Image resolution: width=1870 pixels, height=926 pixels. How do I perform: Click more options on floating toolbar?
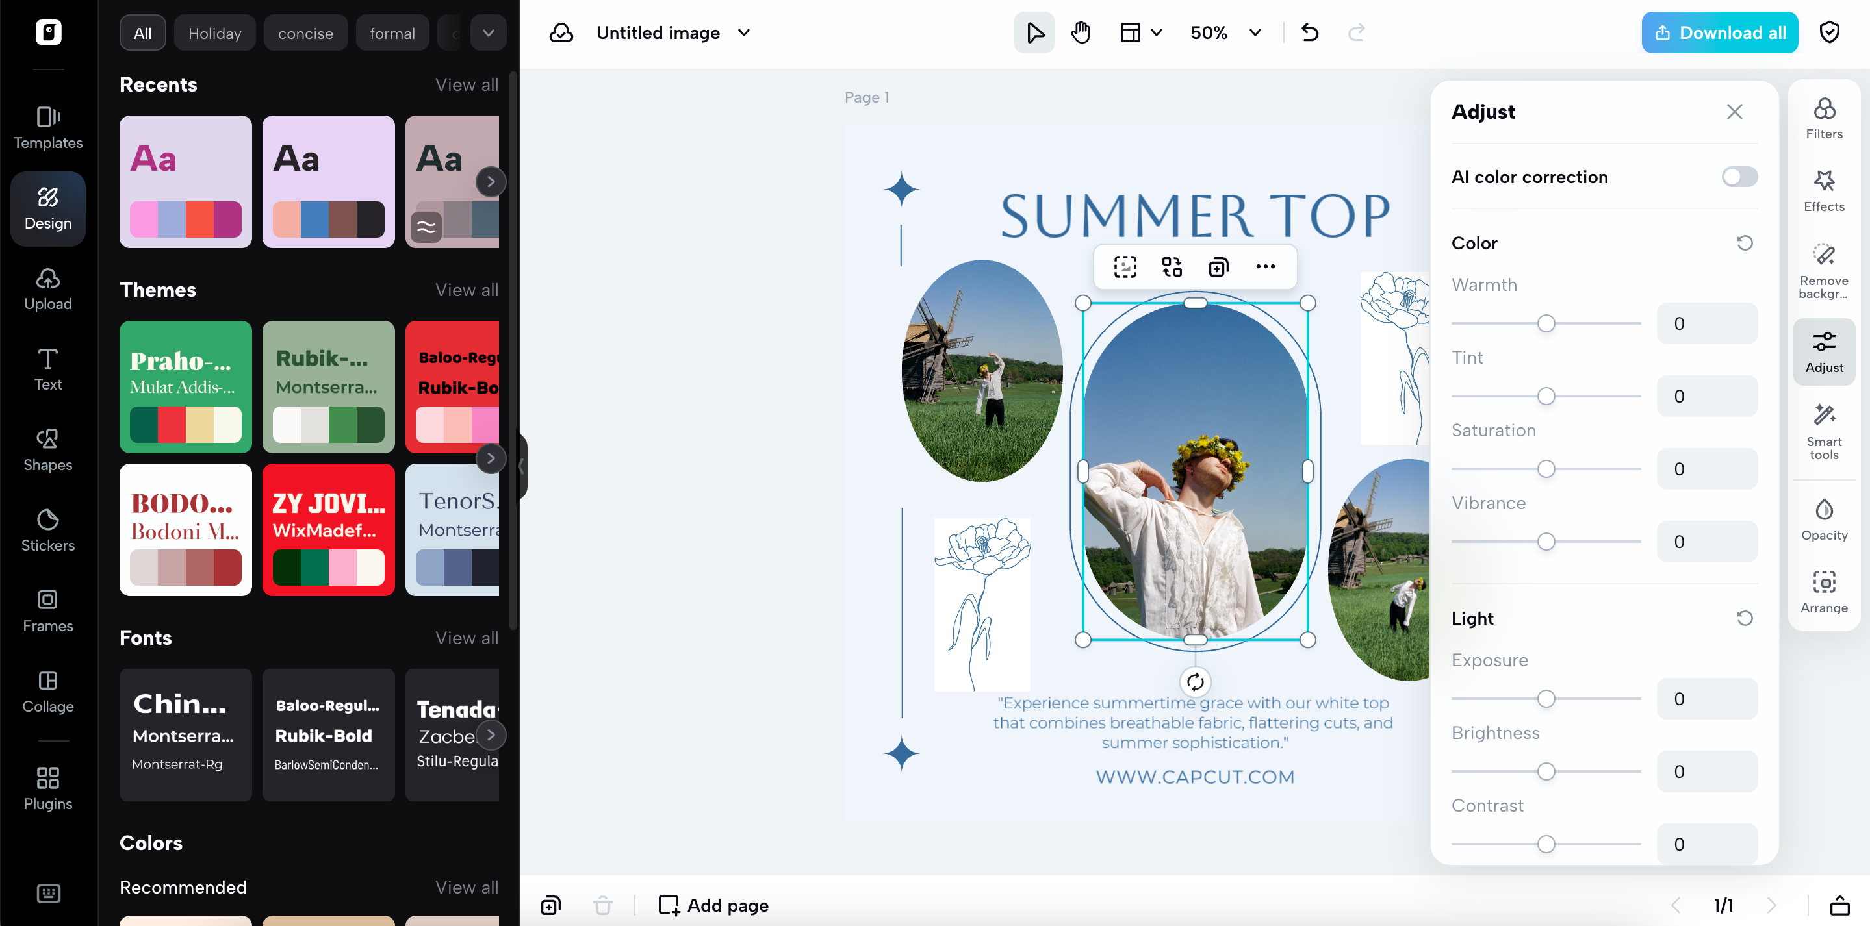pos(1264,267)
